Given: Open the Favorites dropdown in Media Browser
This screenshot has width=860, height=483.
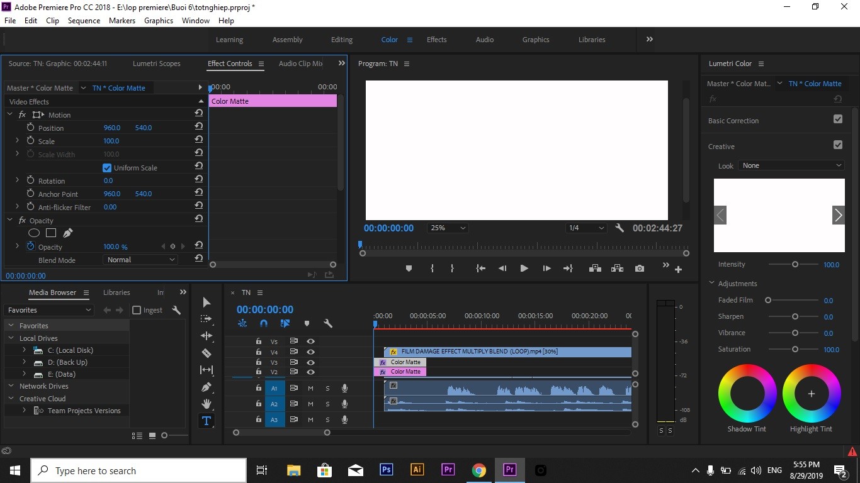Looking at the screenshot, I should [50, 310].
